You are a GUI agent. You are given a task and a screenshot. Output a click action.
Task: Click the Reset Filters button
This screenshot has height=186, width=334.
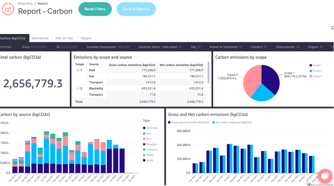click(x=95, y=9)
